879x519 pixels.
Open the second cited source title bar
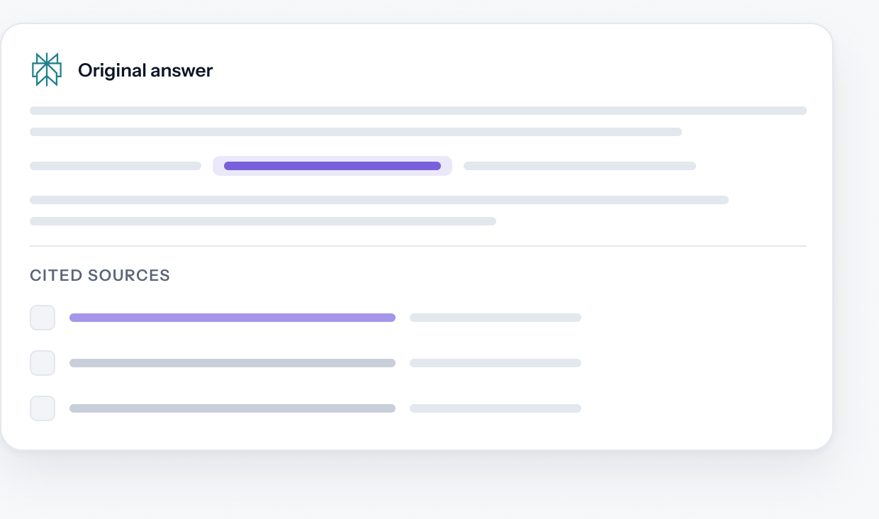point(233,363)
